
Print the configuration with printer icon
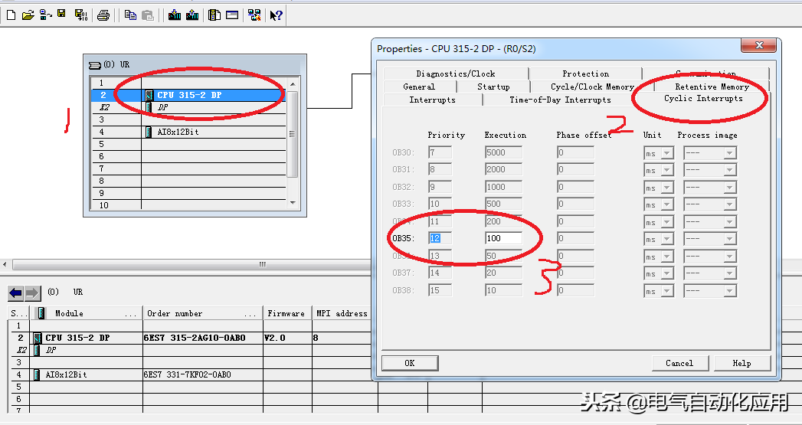(103, 15)
